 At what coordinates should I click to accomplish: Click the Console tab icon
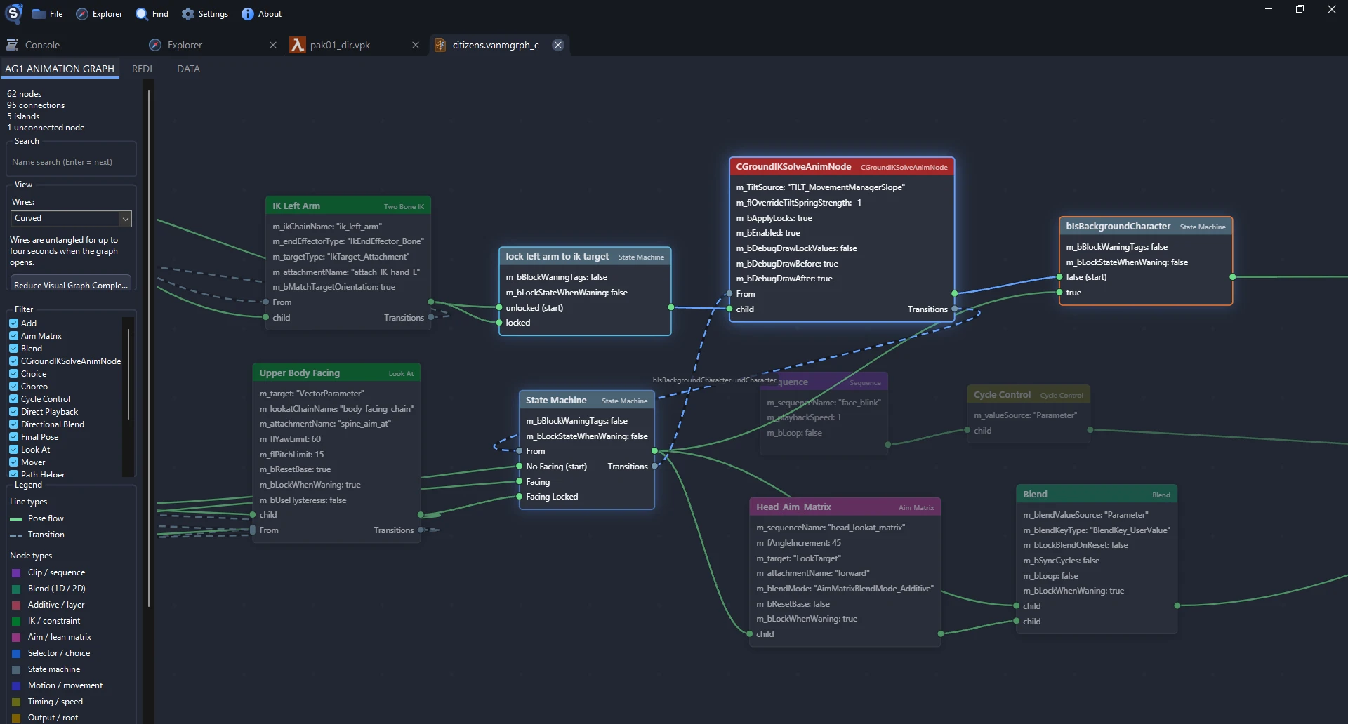click(12, 45)
